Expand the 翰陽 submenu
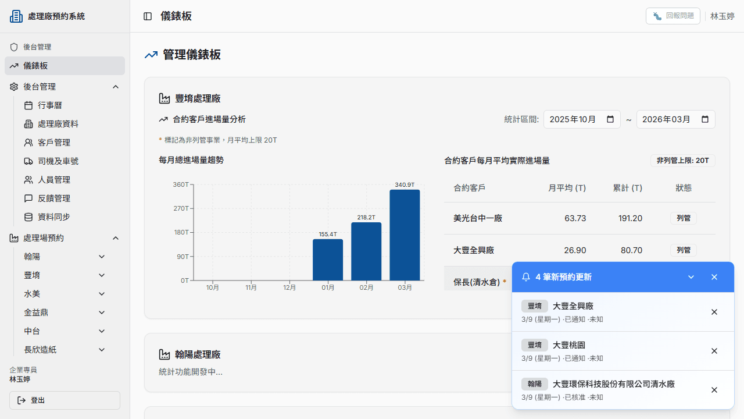 click(102, 257)
